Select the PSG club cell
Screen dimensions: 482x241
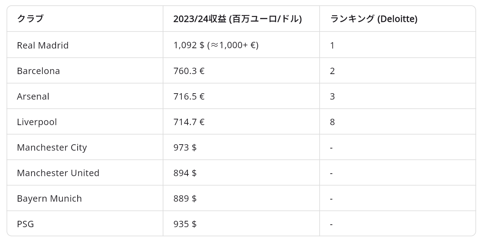click(26, 224)
